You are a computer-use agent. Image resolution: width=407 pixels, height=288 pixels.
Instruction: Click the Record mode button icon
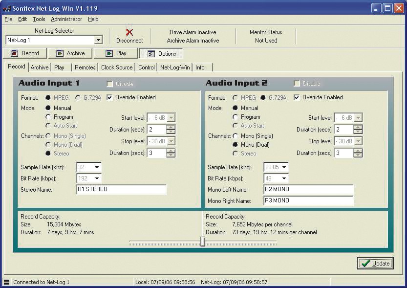15,53
